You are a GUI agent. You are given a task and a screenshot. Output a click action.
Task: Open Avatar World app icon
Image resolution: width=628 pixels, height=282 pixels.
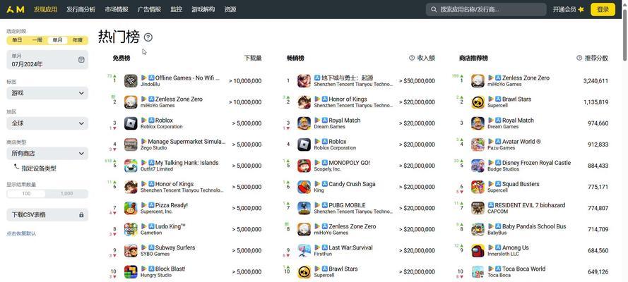click(x=478, y=145)
